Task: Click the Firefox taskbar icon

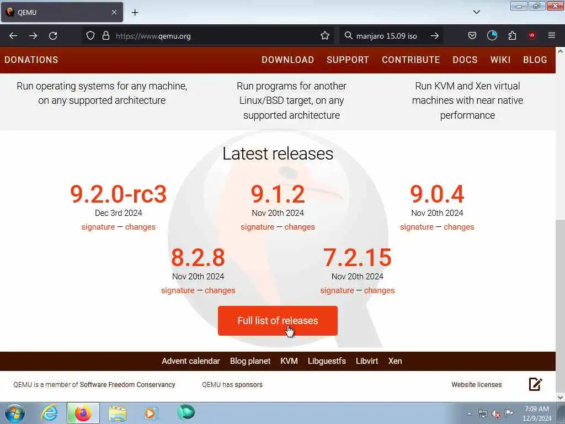Action: pyautogui.click(x=83, y=413)
